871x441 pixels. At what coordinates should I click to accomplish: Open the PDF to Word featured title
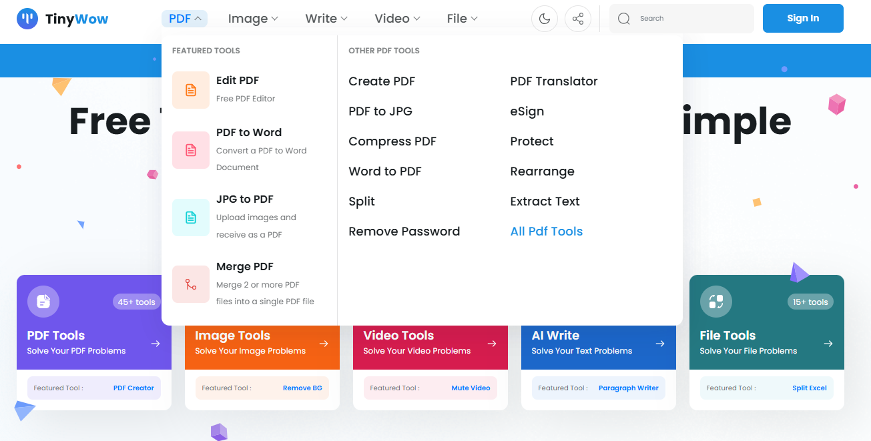(249, 132)
